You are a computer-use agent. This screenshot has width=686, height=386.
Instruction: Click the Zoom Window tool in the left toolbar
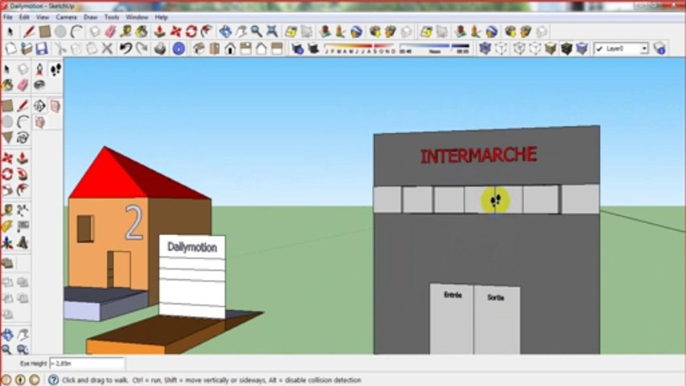pyautogui.click(x=23, y=350)
